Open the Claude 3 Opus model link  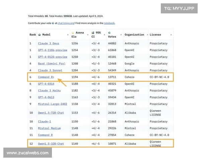49,43
